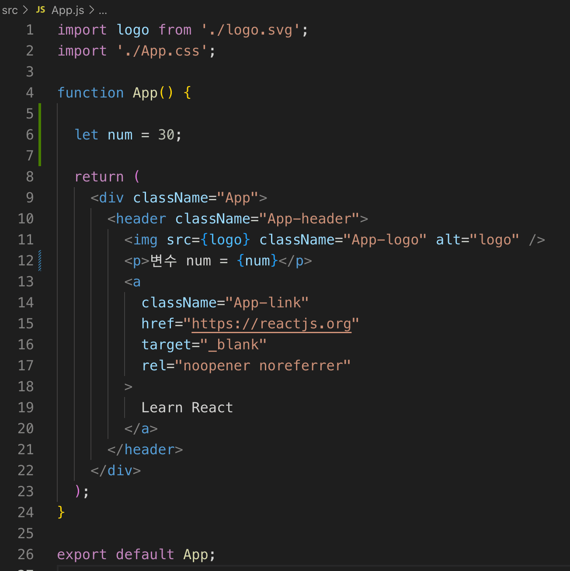This screenshot has width=570, height=571.
Task: Click the blue modified marker on line 12
Action: point(40,261)
